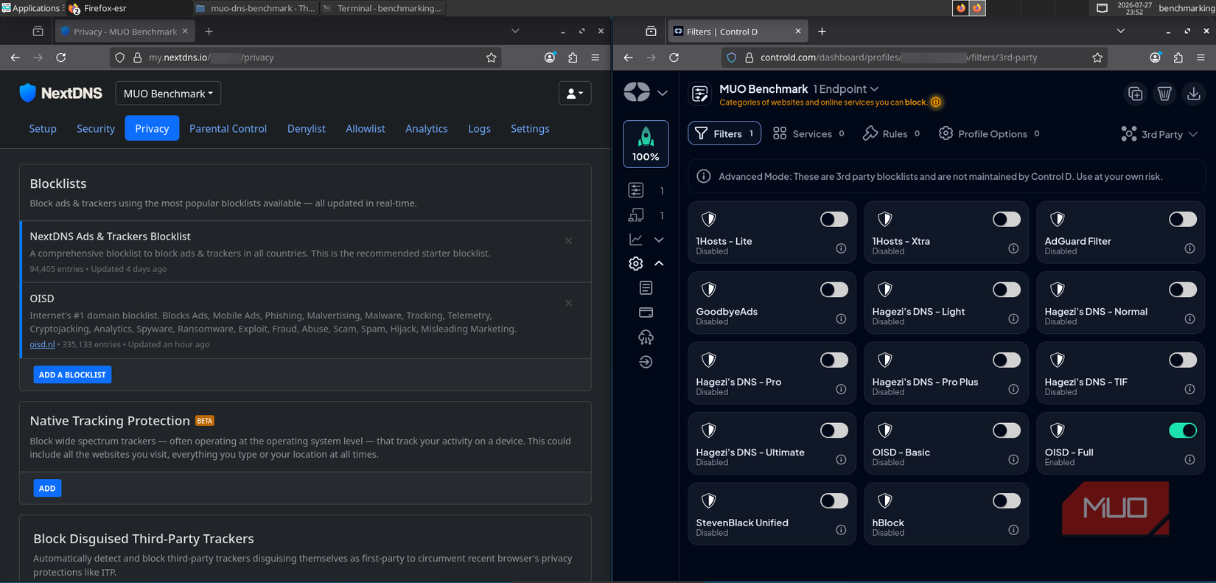
Task: Open the NextDNS Parental Control tab
Action: (x=228, y=128)
